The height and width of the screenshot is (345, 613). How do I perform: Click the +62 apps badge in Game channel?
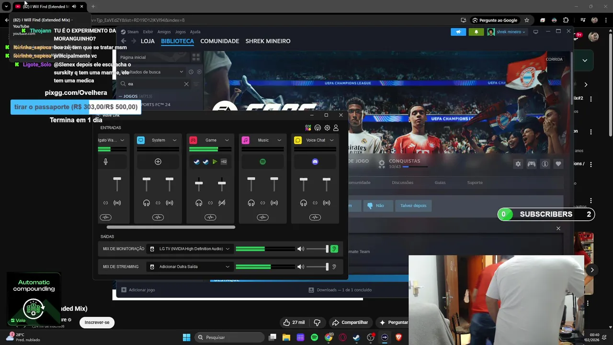click(x=224, y=162)
